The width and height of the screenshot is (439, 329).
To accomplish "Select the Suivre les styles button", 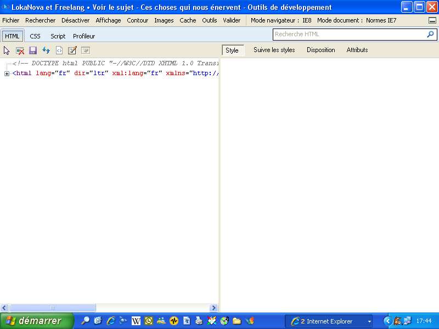I will tap(274, 50).
